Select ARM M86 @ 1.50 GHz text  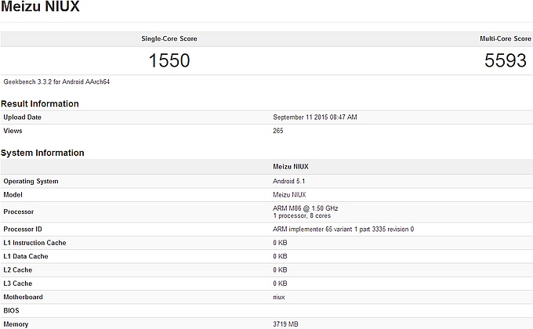pos(305,208)
